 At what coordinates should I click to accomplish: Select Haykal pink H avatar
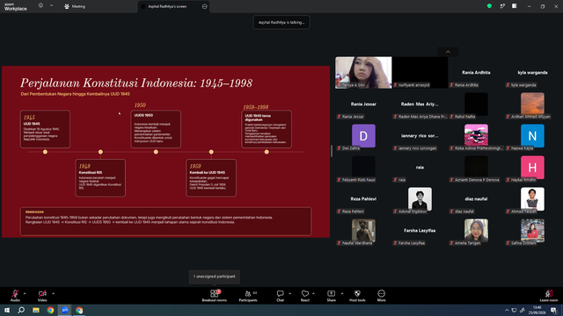[x=532, y=168]
